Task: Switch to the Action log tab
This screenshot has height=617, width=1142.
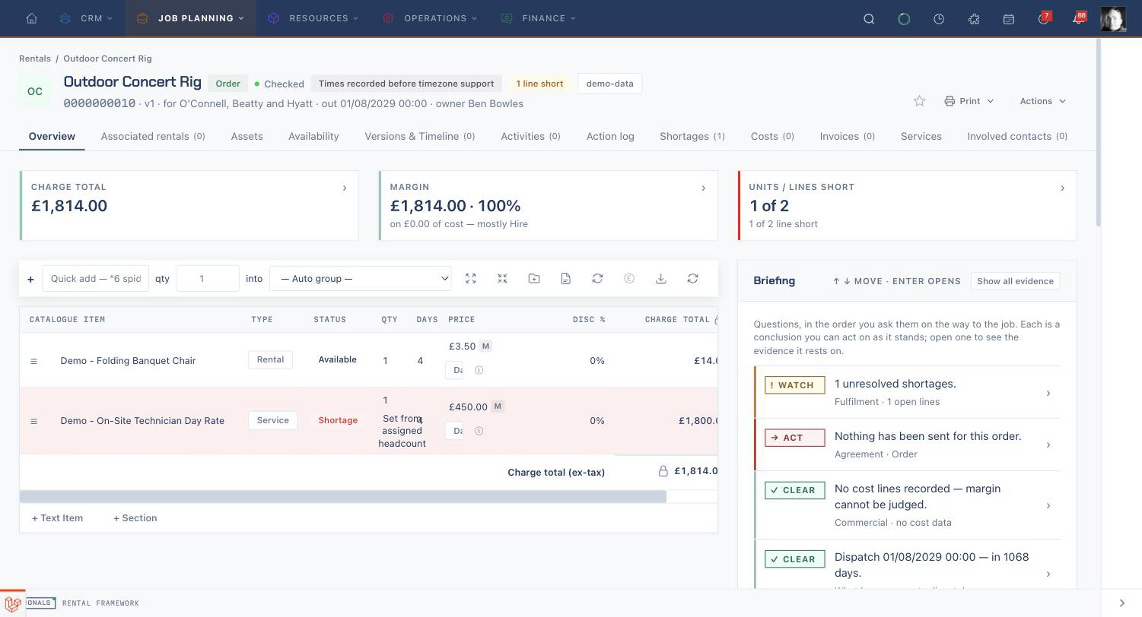Action: (x=610, y=137)
